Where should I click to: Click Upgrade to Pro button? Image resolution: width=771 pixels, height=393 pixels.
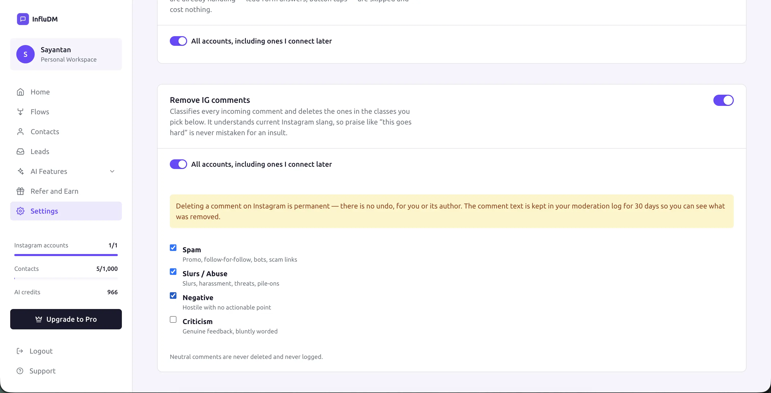tap(66, 319)
